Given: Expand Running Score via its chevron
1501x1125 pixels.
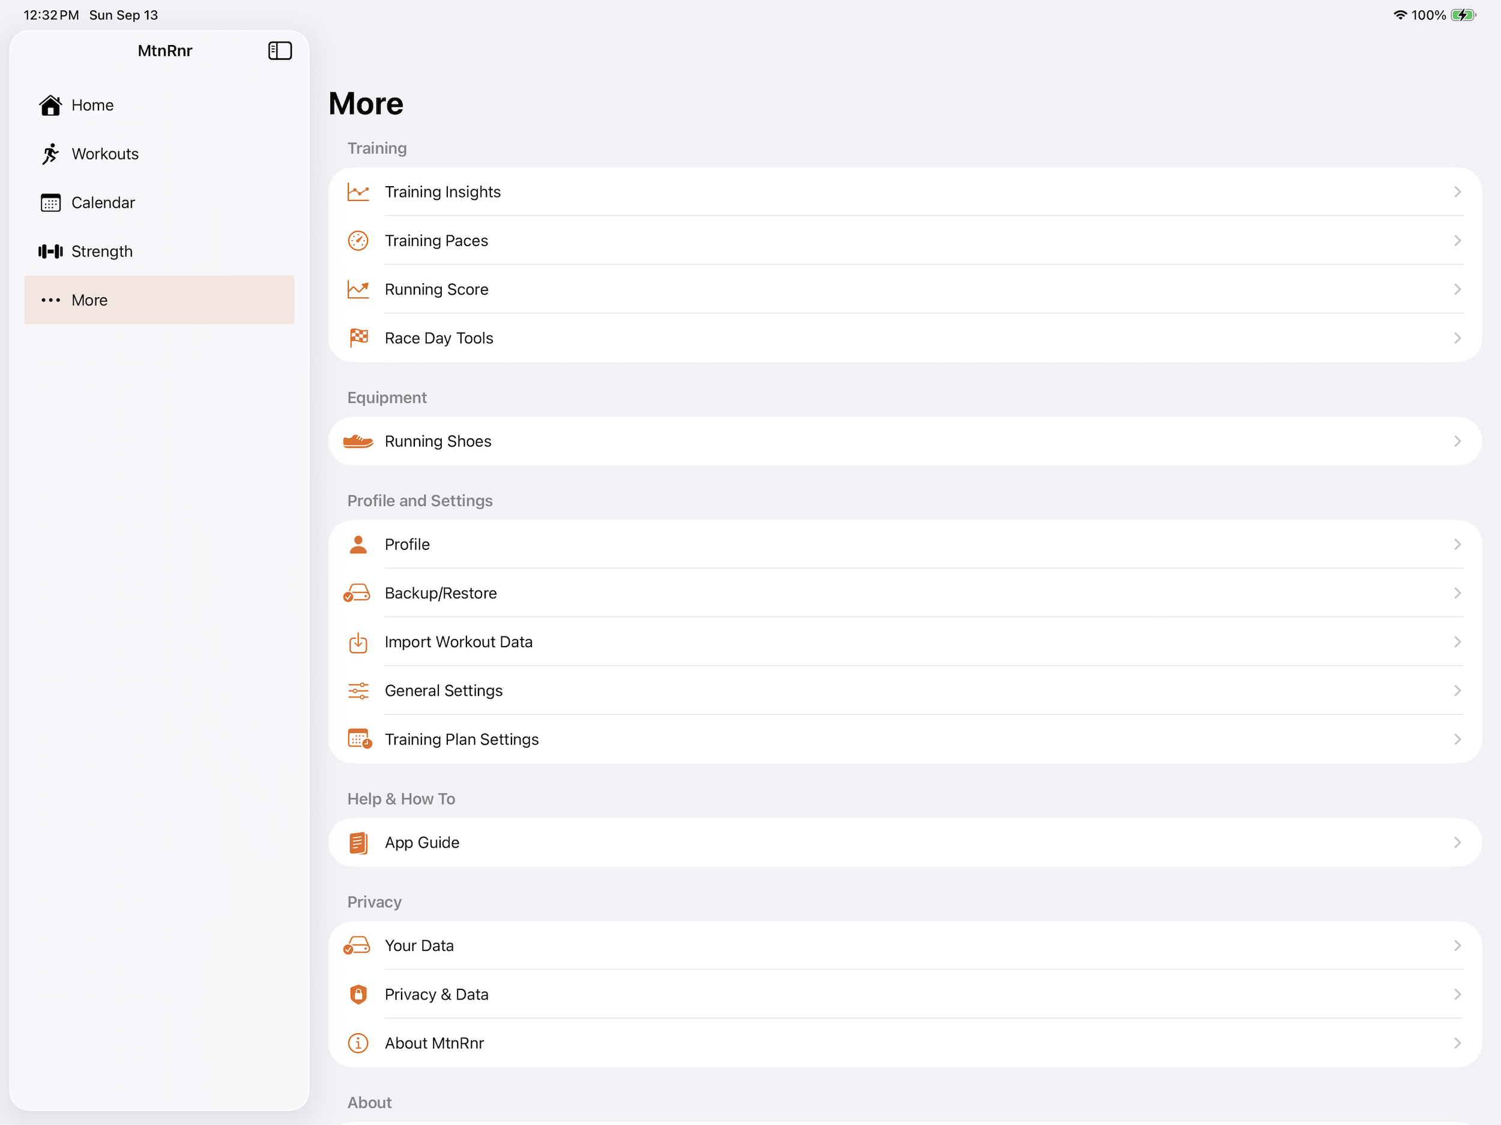Looking at the screenshot, I should coord(1457,290).
